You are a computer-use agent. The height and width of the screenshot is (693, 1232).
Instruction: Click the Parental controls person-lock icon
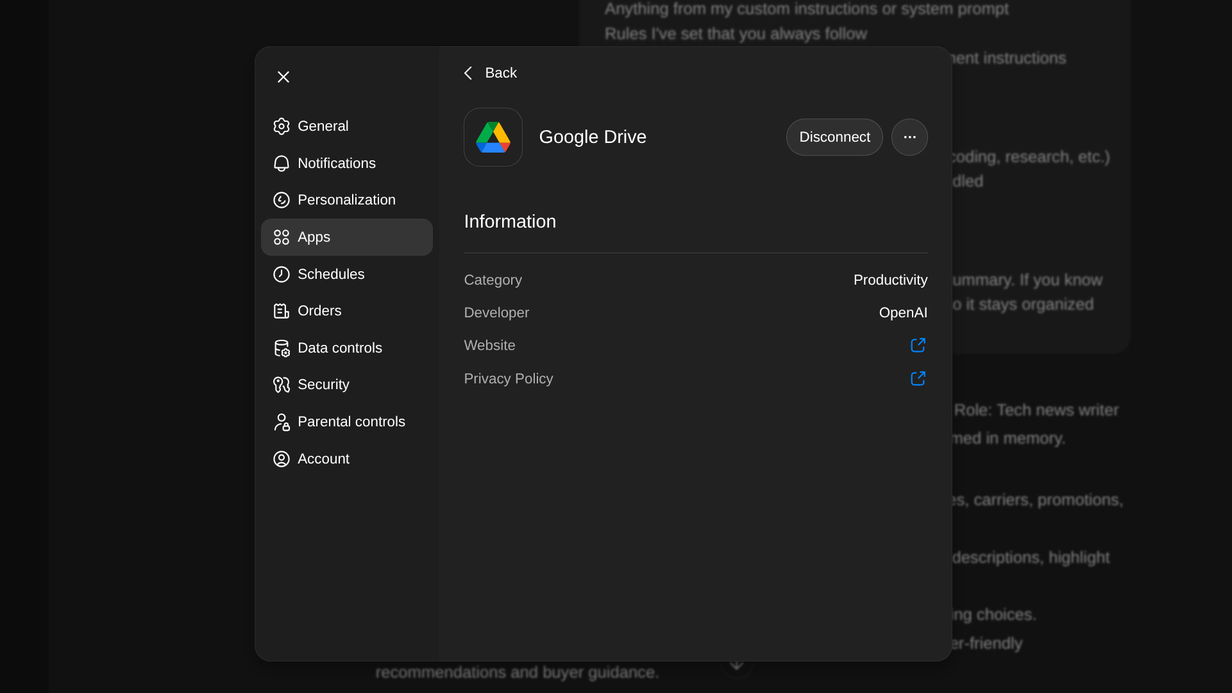pyautogui.click(x=281, y=422)
